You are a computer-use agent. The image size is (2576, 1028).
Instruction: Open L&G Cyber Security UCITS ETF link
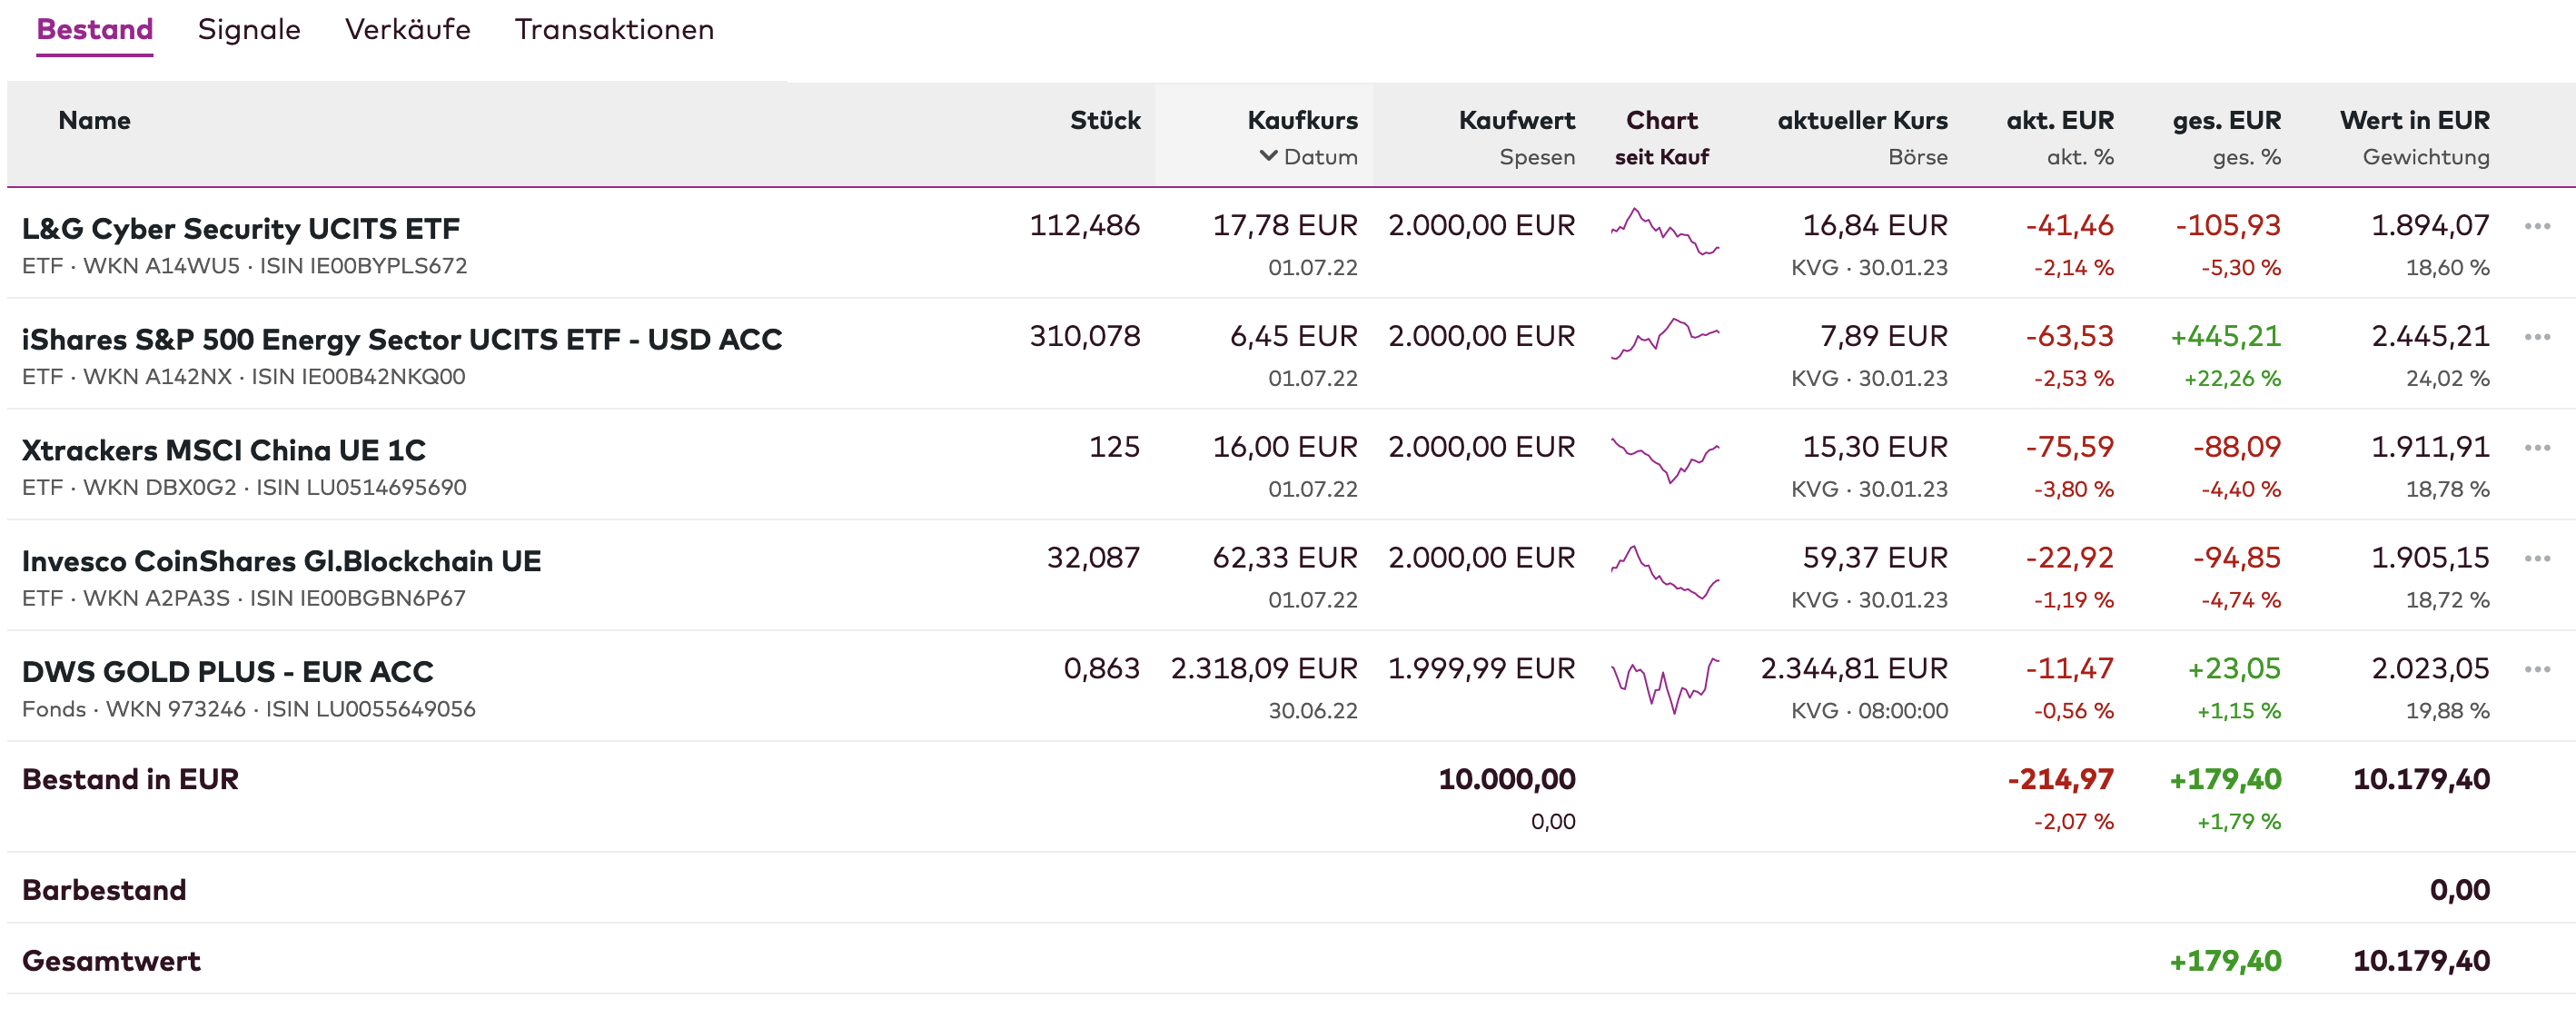(x=241, y=229)
